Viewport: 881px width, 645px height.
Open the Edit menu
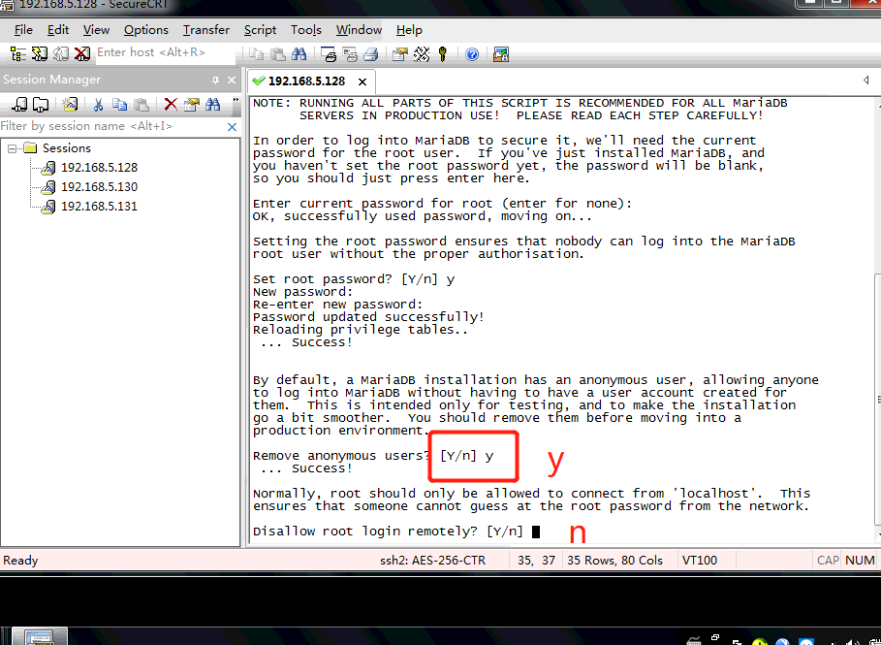click(x=58, y=30)
